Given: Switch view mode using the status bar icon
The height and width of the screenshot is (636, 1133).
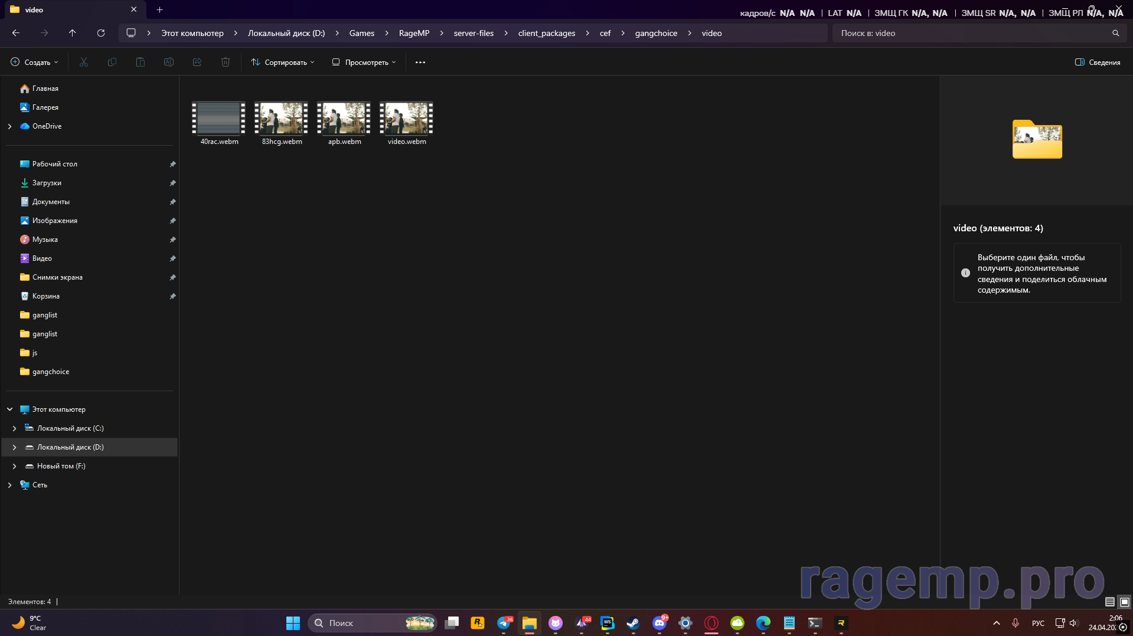Looking at the screenshot, I should pyautogui.click(x=1109, y=602).
